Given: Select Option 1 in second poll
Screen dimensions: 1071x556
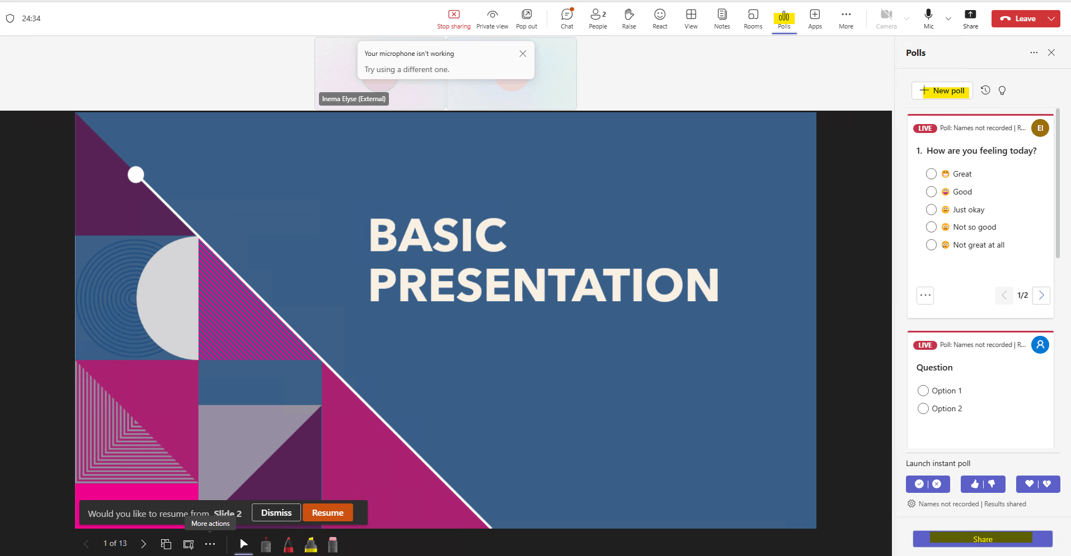Looking at the screenshot, I should click(923, 391).
